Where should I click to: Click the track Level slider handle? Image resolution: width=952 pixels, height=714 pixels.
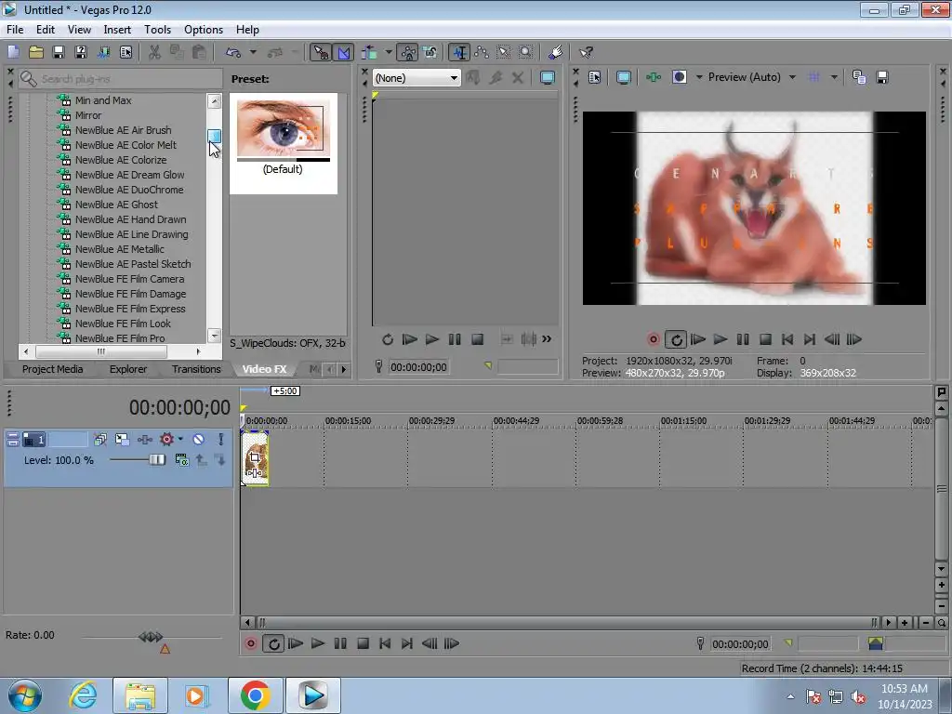click(x=157, y=459)
